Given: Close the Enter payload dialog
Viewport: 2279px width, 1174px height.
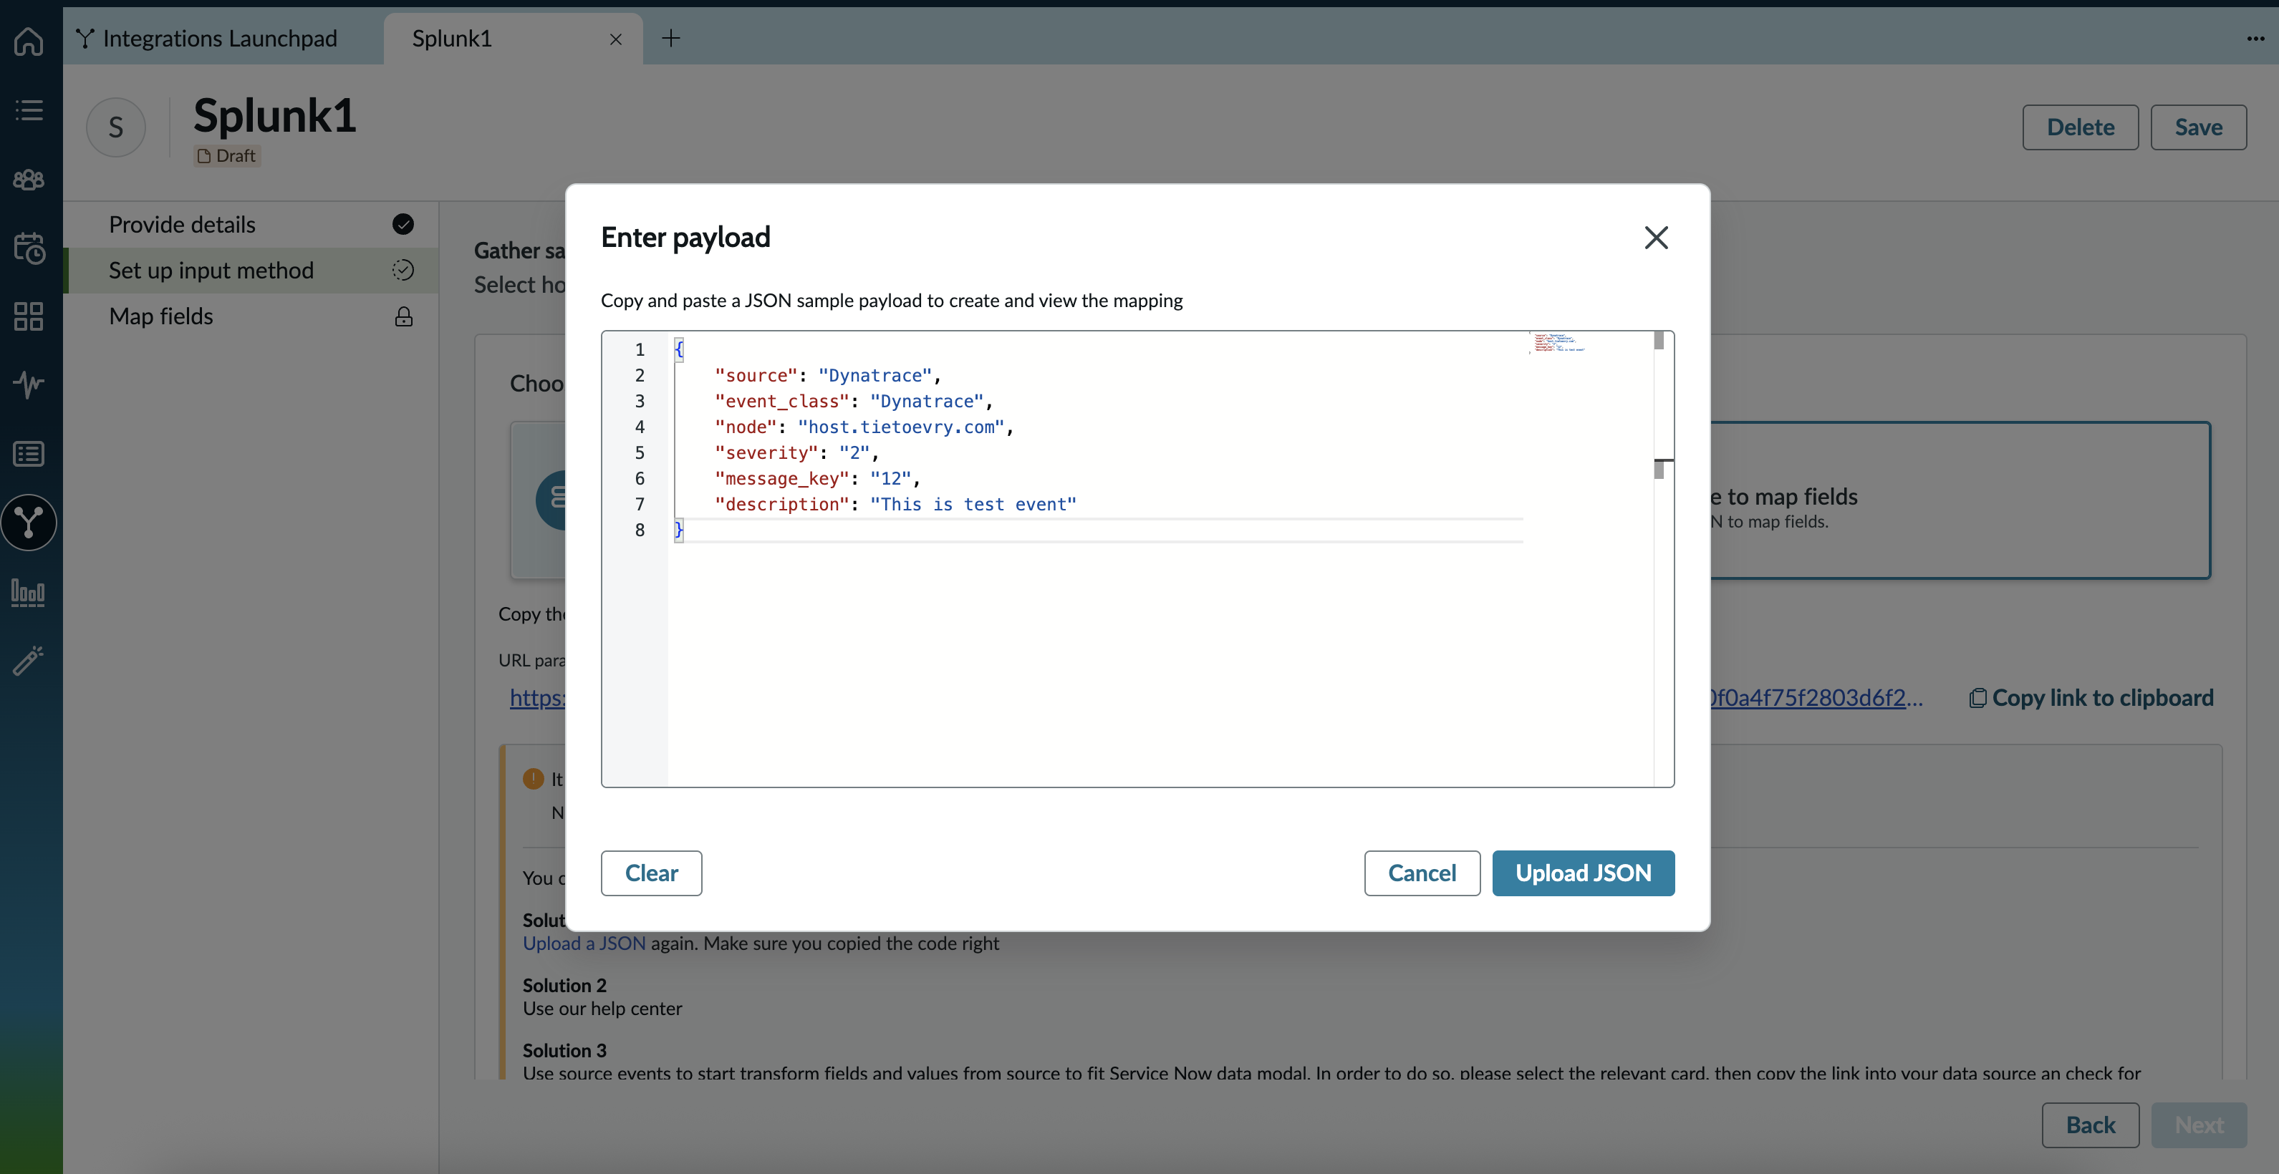Looking at the screenshot, I should coord(1656,237).
